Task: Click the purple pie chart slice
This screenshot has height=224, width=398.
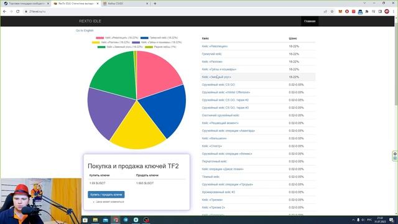Action: (x=109, y=112)
